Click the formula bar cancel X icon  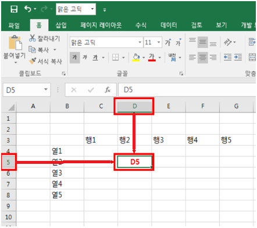[x=74, y=90]
